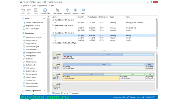Click Change Label icon
Screen dimensions: 178x100
[x=24, y=56]
